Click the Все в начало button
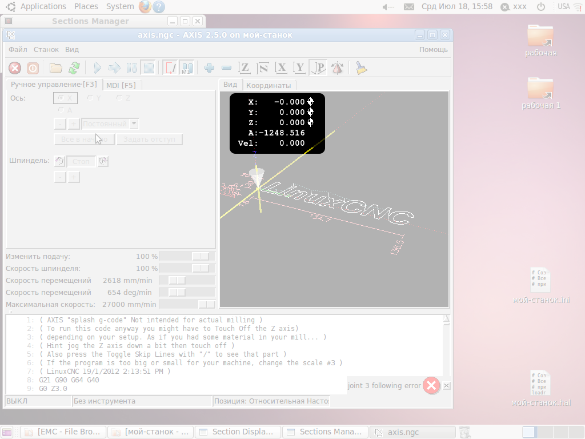 (x=85, y=139)
